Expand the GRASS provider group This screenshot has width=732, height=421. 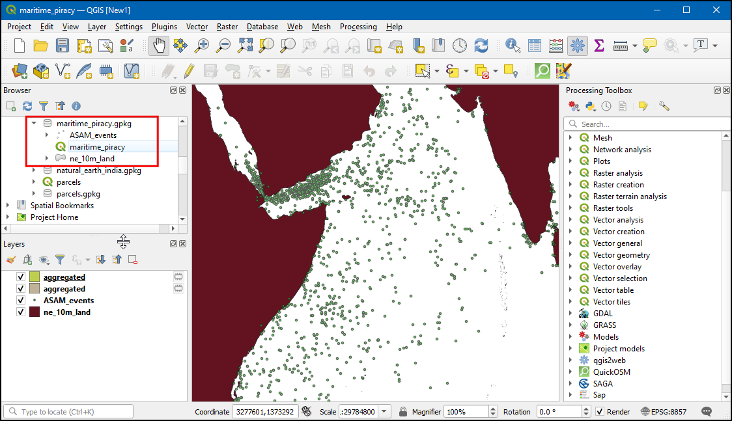click(x=570, y=325)
